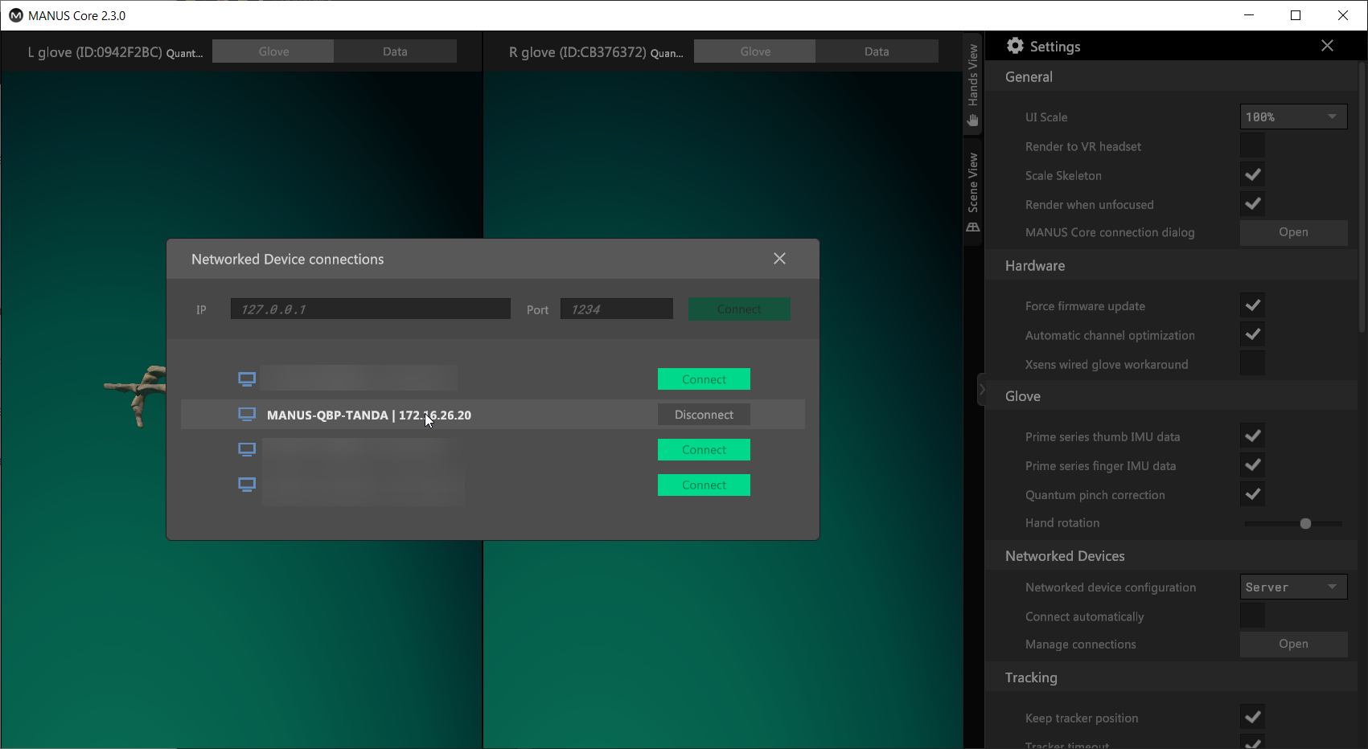Expand Networked device configuration dropdown
1368x749 pixels.
pos(1293,587)
